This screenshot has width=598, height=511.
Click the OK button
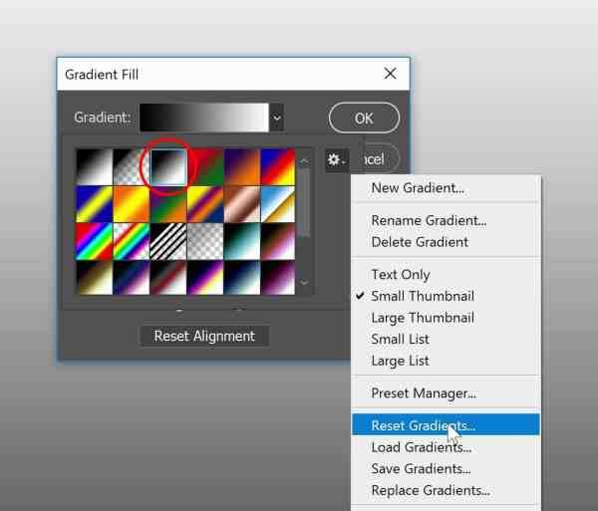pos(364,119)
